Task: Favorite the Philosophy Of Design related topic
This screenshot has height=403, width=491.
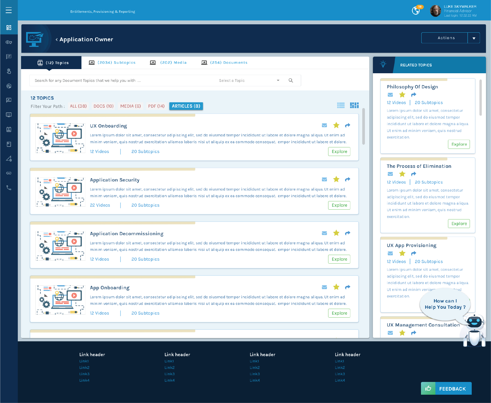Action: 402,95
